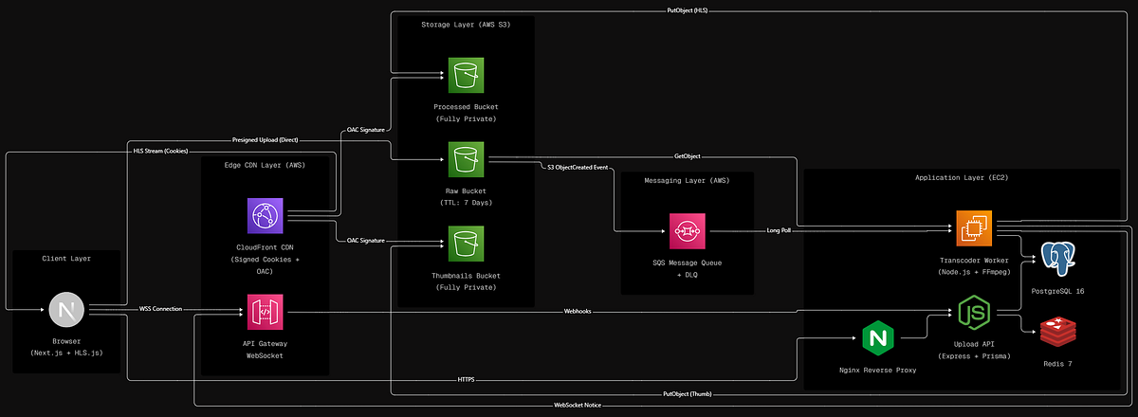This screenshot has width=1138, height=417.
Task: Select the "(Node.js + FFmpeg)" caption
Action: click(x=973, y=274)
